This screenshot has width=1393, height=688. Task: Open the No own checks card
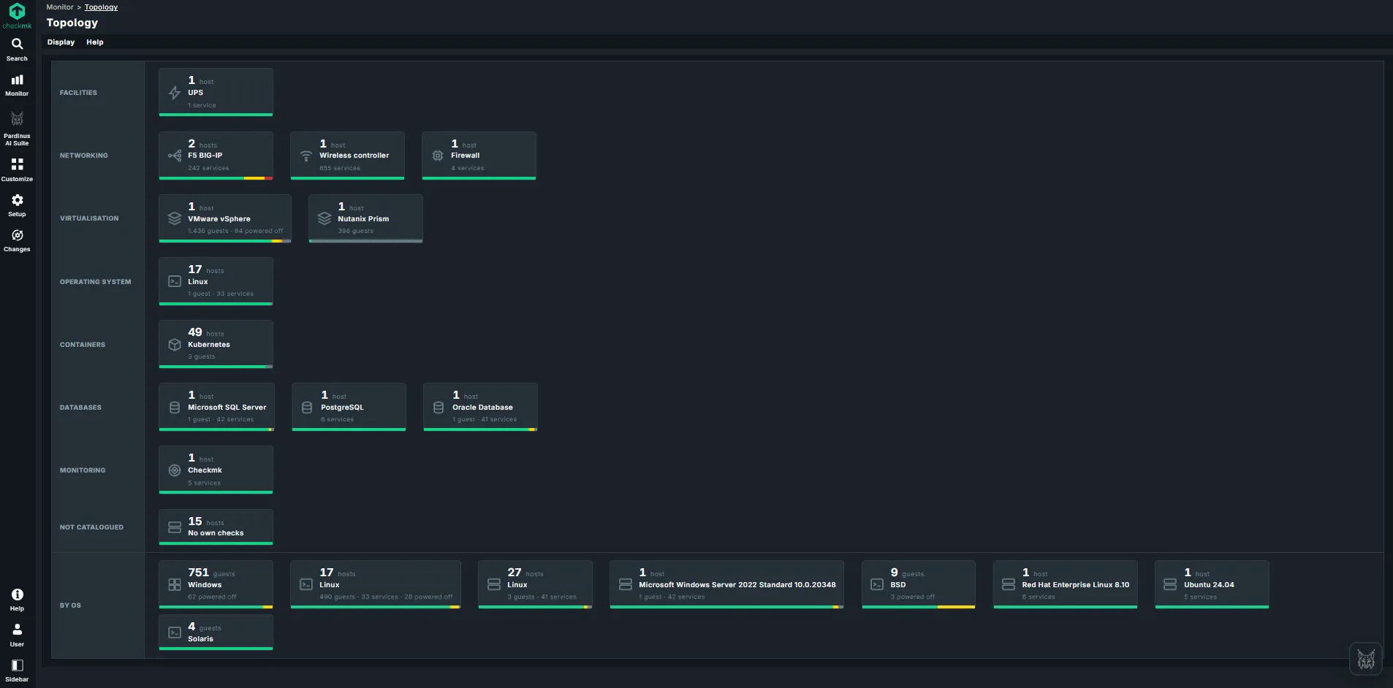point(216,527)
